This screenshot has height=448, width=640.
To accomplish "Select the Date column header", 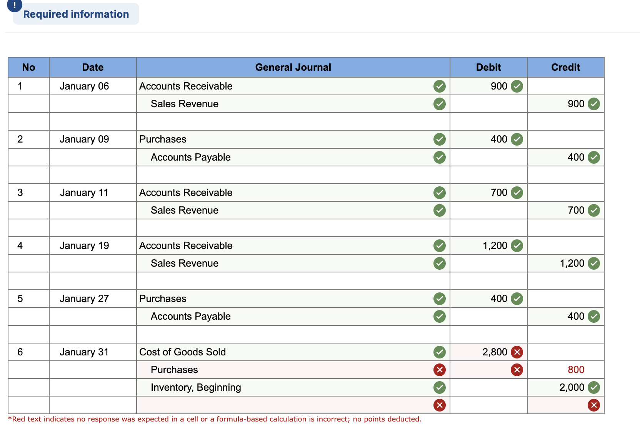I will pos(93,67).
